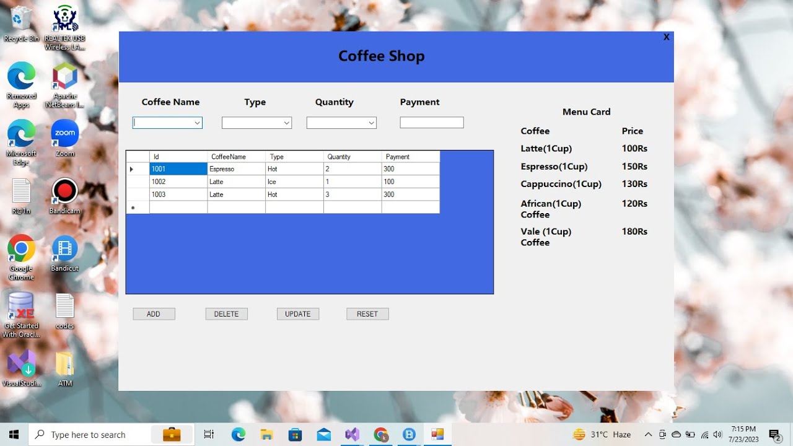Expand the Quantity dropdown
The height and width of the screenshot is (446, 793).
(x=371, y=123)
